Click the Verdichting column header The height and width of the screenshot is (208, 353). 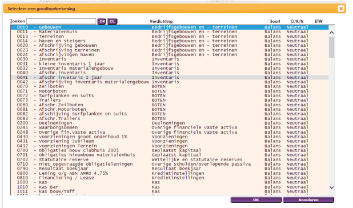click(x=161, y=21)
